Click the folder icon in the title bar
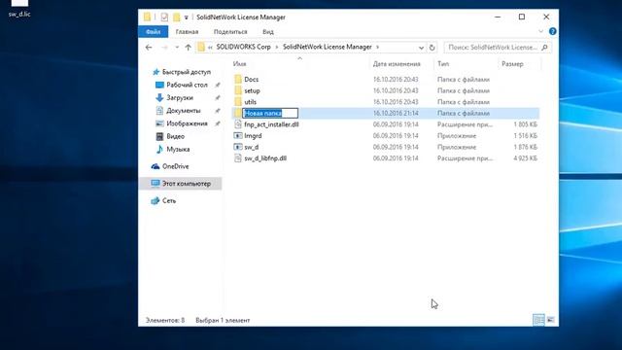 (x=147, y=17)
